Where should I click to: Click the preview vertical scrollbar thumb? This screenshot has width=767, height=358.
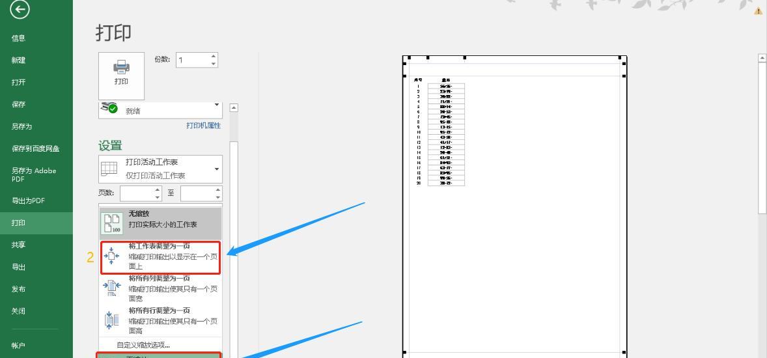(762, 138)
